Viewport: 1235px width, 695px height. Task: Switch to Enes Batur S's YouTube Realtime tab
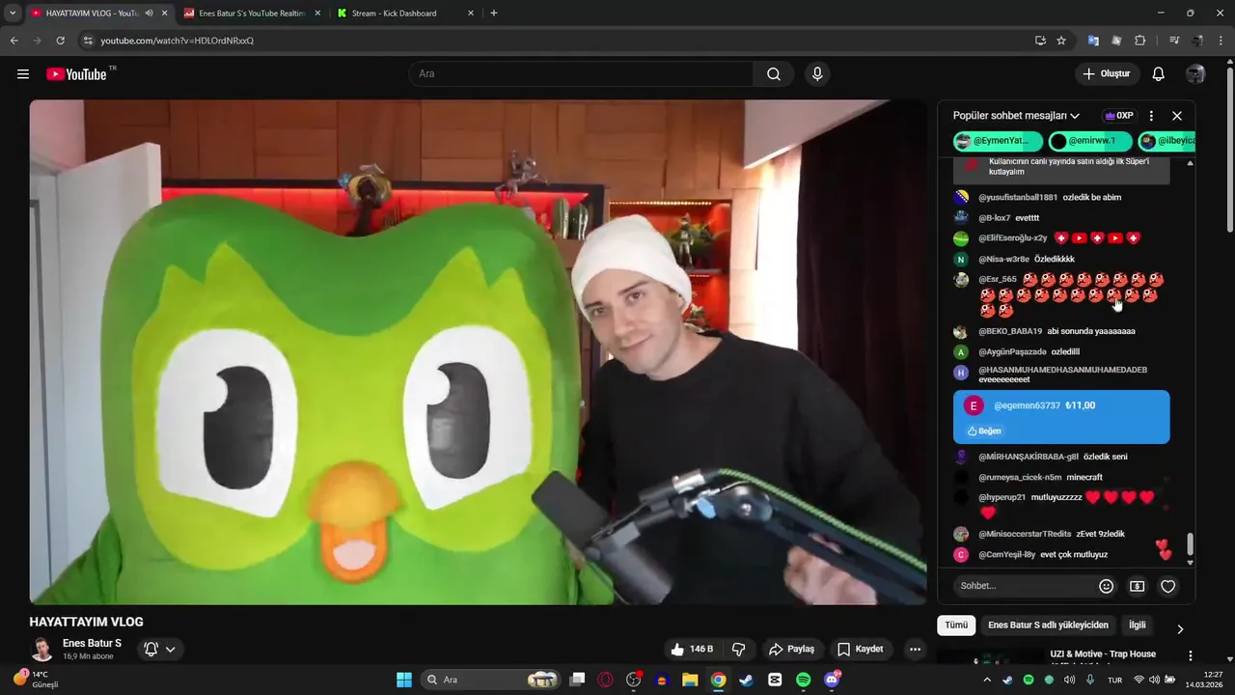253,14
